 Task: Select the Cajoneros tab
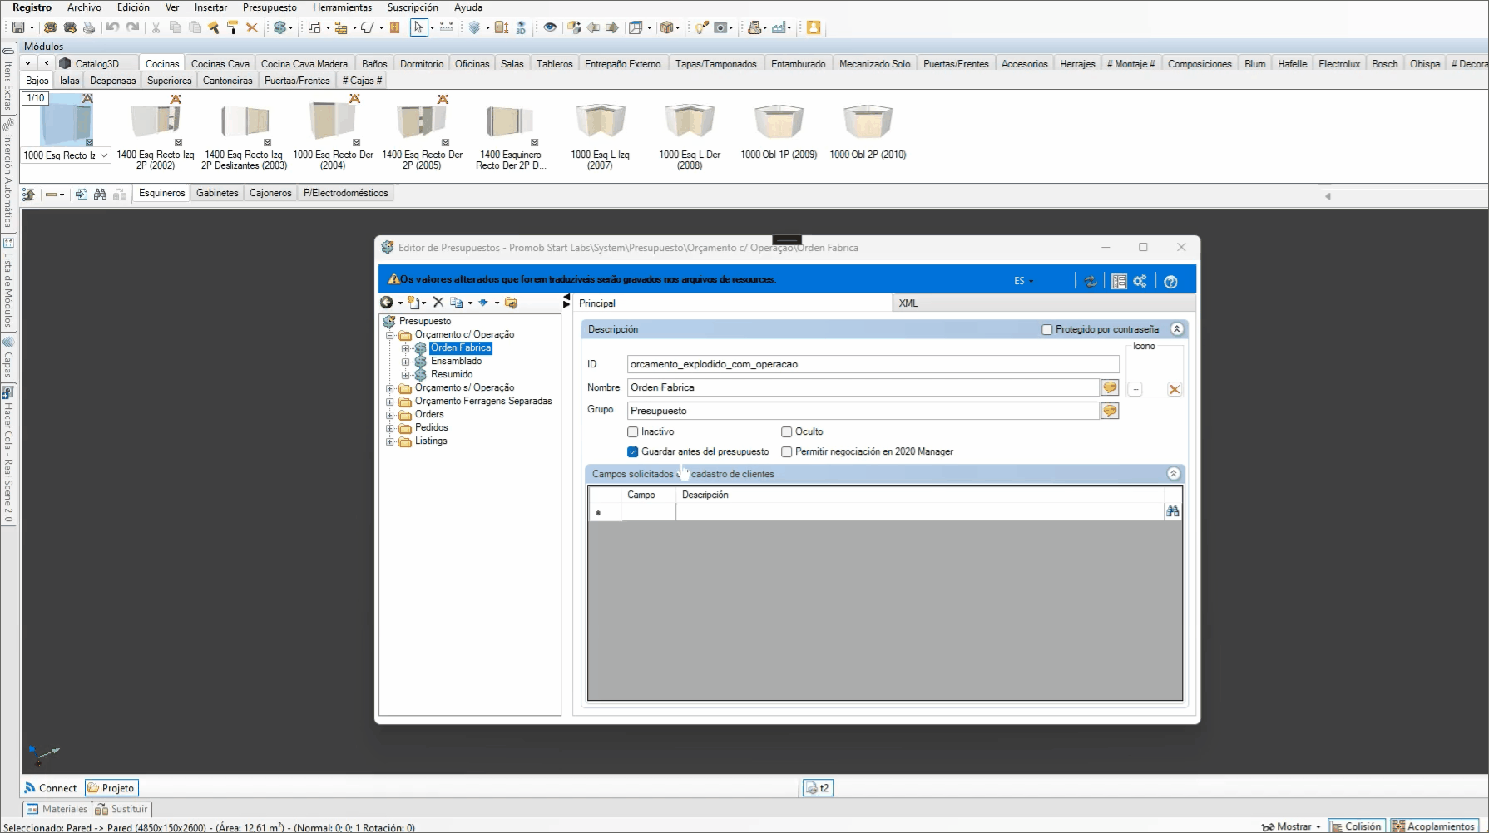click(x=270, y=193)
